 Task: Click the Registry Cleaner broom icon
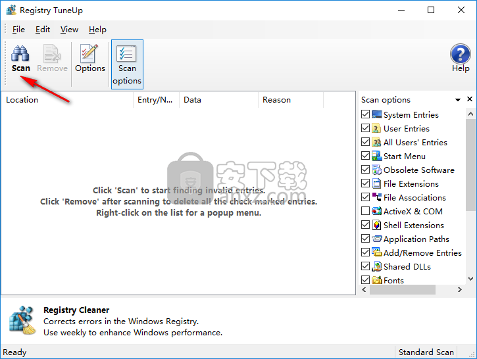coord(22,320)
